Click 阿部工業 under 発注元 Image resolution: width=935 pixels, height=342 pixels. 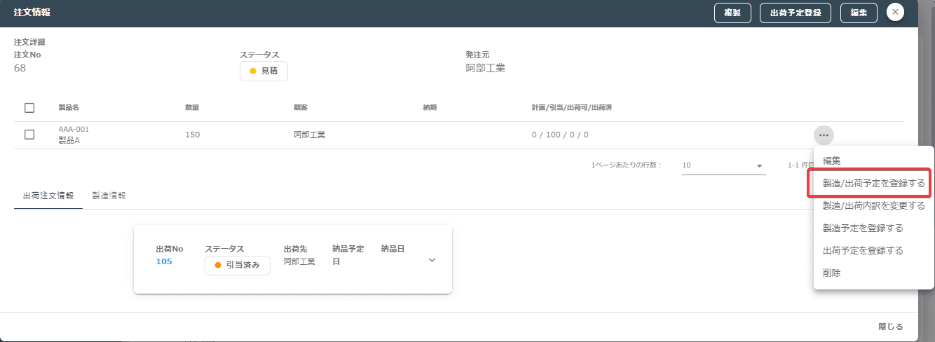pyautogui.click(x=485, y=68)
